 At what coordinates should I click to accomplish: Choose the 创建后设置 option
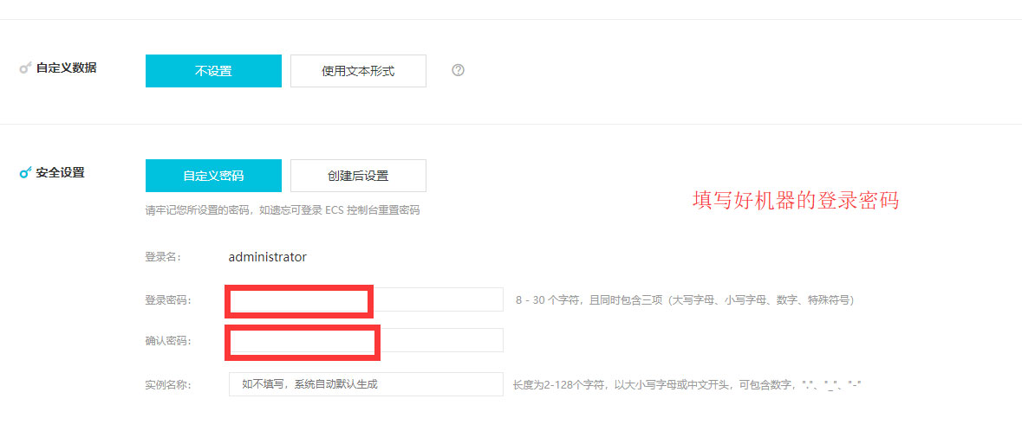pos(358,176)
